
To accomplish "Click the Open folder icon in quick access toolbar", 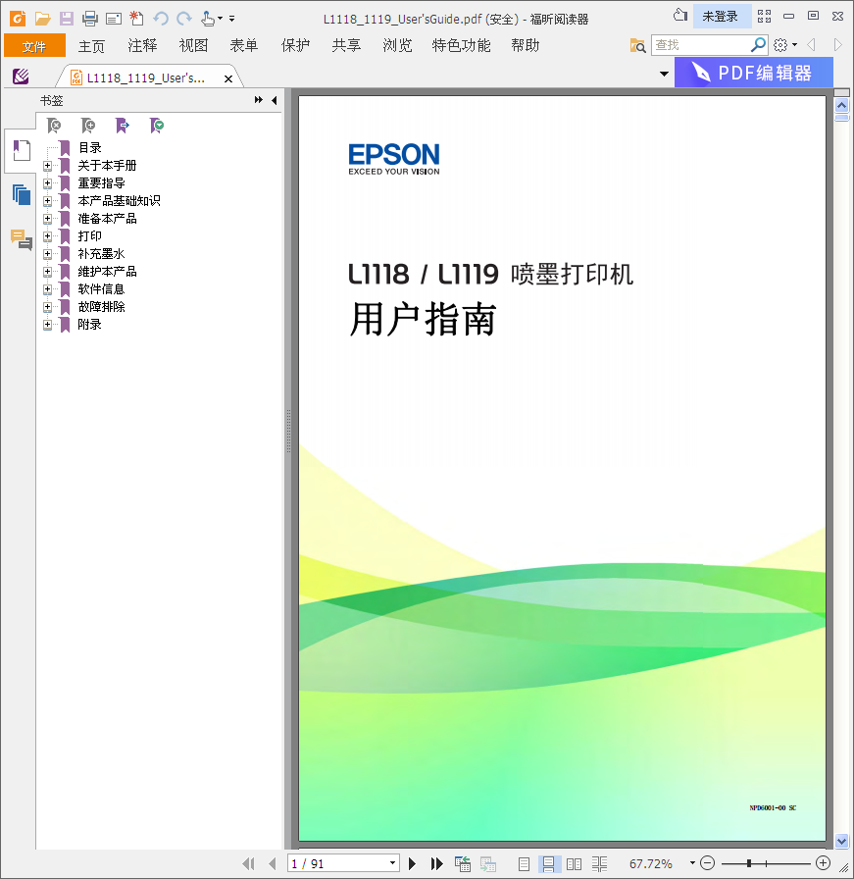I will pyautogui.click(x=42, y=19).
